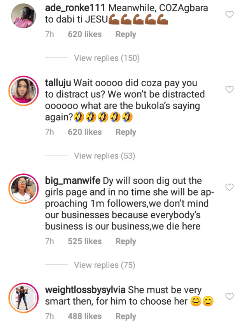Toggle the like heart on big_manwife's comment
Image resolution: width=249 pixels, height=328 pixels.
(x=229, y=188)
